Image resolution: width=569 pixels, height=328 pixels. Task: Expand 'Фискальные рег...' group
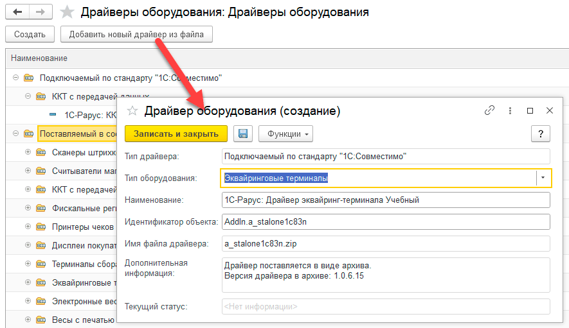coord(28,208)
